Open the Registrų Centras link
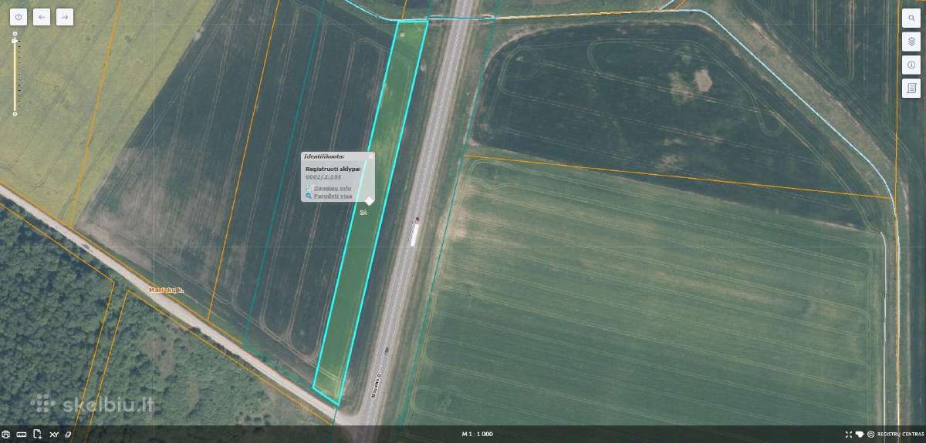Viewport: 926px width, 443px height. pyautogui.click(x=900, y=435)
